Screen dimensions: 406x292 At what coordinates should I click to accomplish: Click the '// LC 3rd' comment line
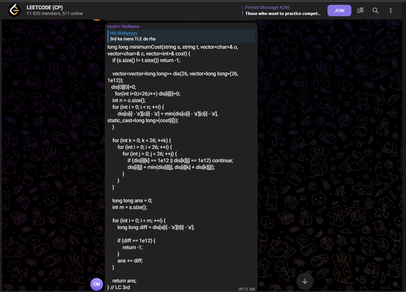121,288
